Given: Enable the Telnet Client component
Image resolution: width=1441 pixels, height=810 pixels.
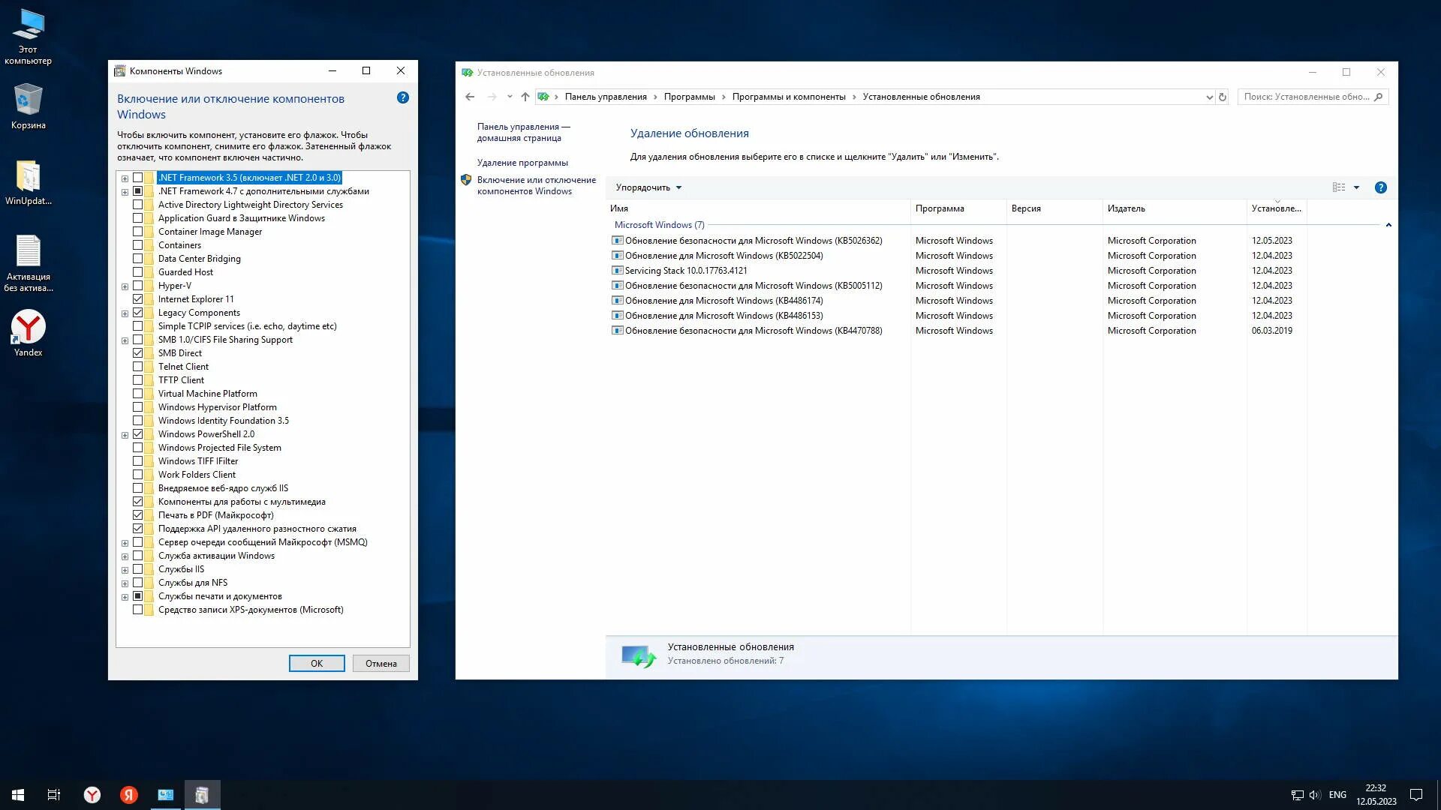Looking at the screenshot, I should click(x=139, y=366).
